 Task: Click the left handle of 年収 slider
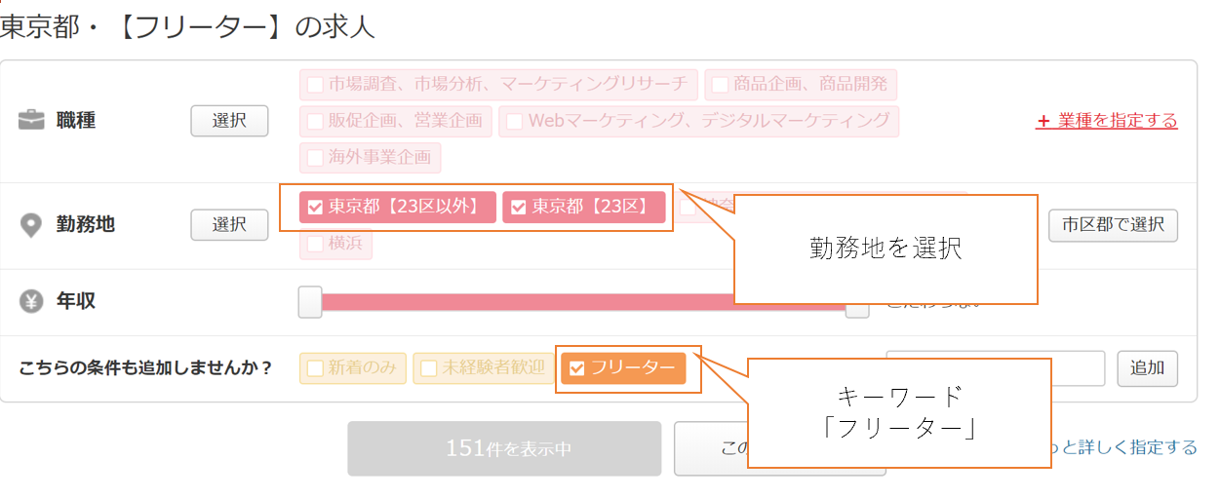point(310,302)
